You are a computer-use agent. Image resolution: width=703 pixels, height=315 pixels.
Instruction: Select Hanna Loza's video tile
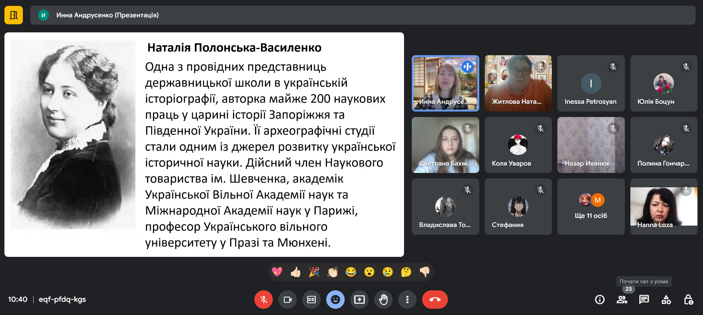coord(664,207)
